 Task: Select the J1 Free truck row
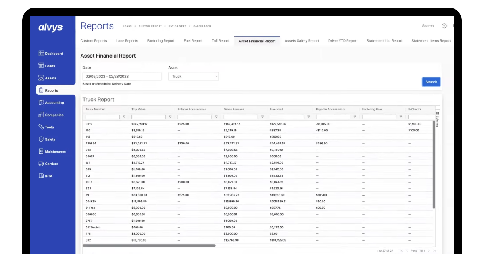coord(258,208)
